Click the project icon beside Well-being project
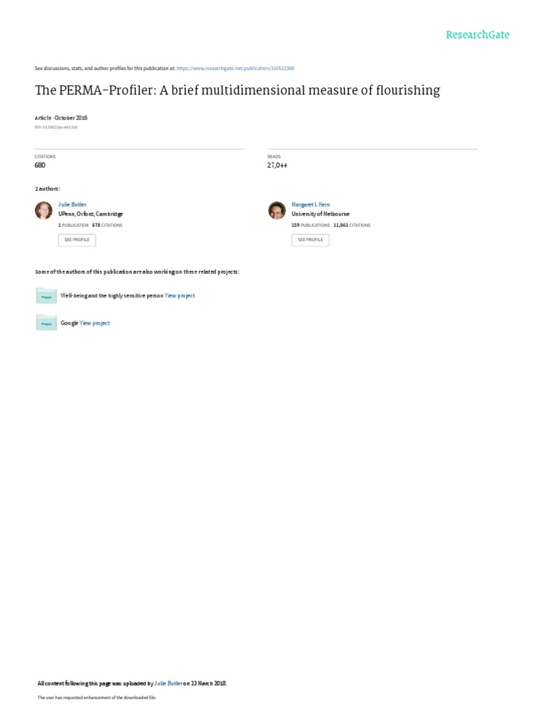 click(46, 295)
